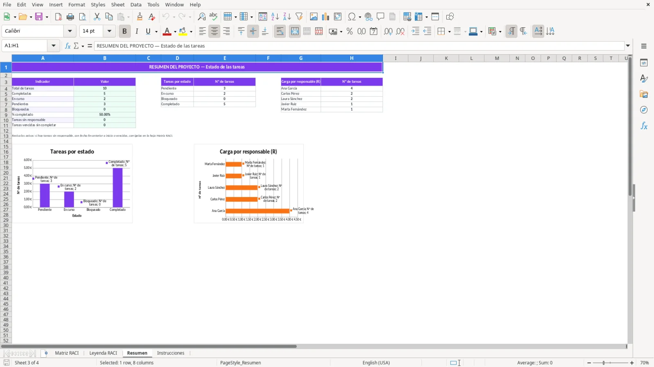Click into the formula input line
This screenshot has width=654, height=367.
360,46
